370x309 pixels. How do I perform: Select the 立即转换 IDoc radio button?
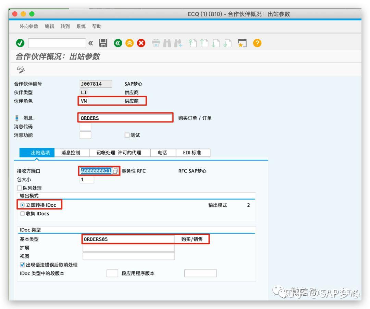pos(22,205)
